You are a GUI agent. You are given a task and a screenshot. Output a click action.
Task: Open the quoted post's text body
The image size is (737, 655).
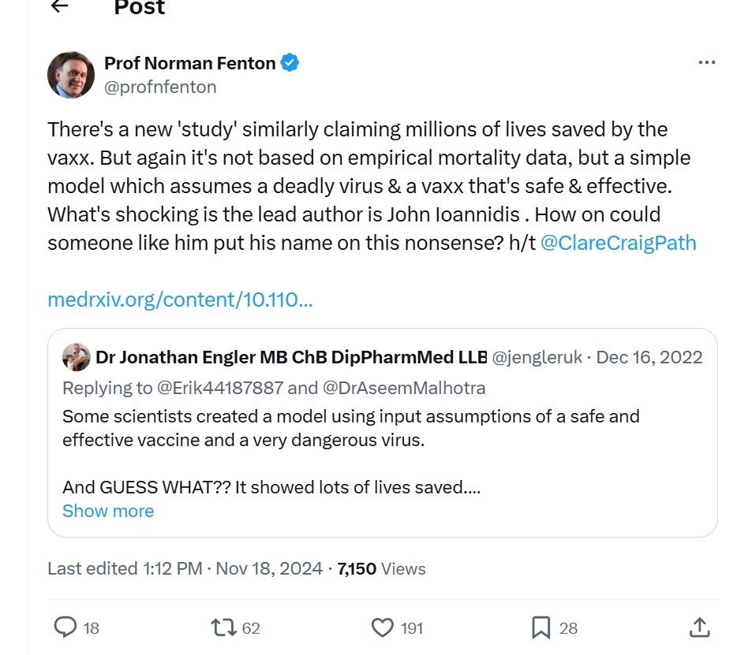[350, 427]
